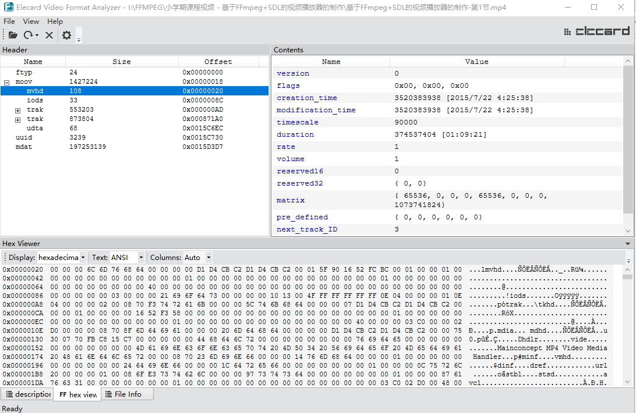The width and height of the screenshot is (636, 413).
Task: Open the toolbar overflow options arrow
Action: (79, 40)
